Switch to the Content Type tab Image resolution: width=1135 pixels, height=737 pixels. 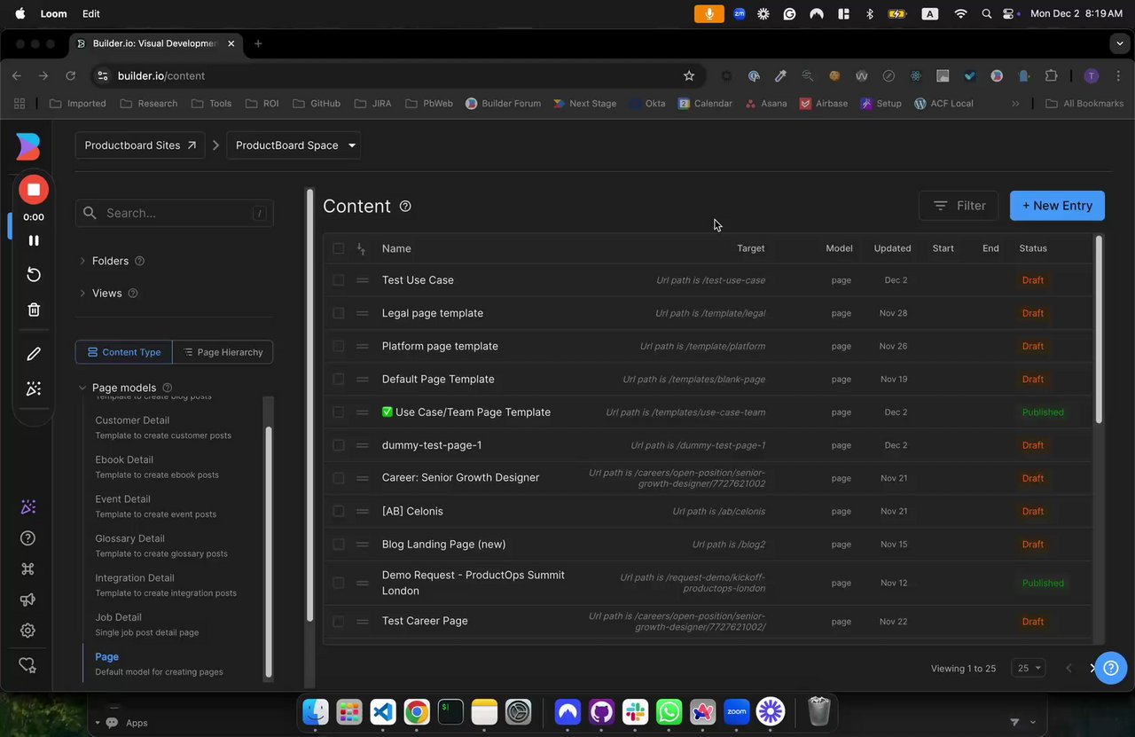pos(124,352)
